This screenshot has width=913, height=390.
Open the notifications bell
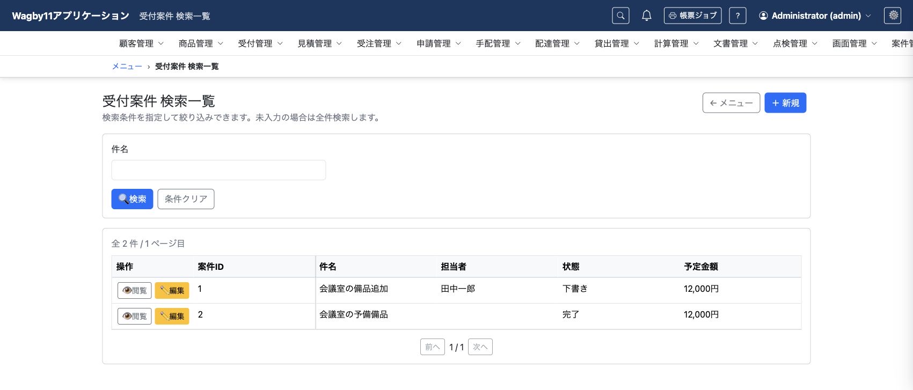pos(647,16)
